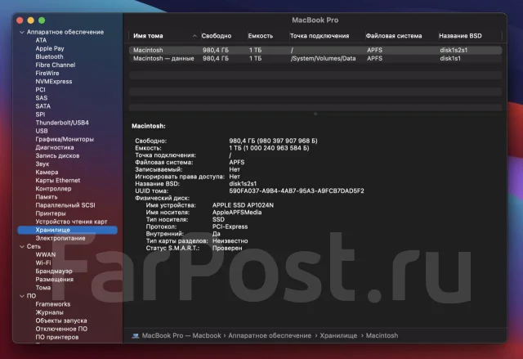The height and width of the screenshot is (359, 523).
Task: Click the pane splitter handle dot
Action: (x=315, y=114)
